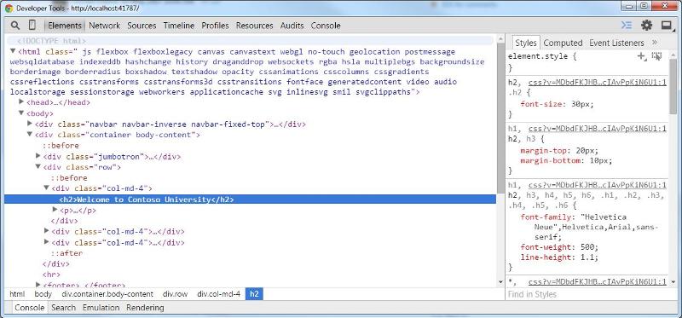
Task: Click the Chrome icon in title bar
Action: pyautogui.click(x=9, y=8)
